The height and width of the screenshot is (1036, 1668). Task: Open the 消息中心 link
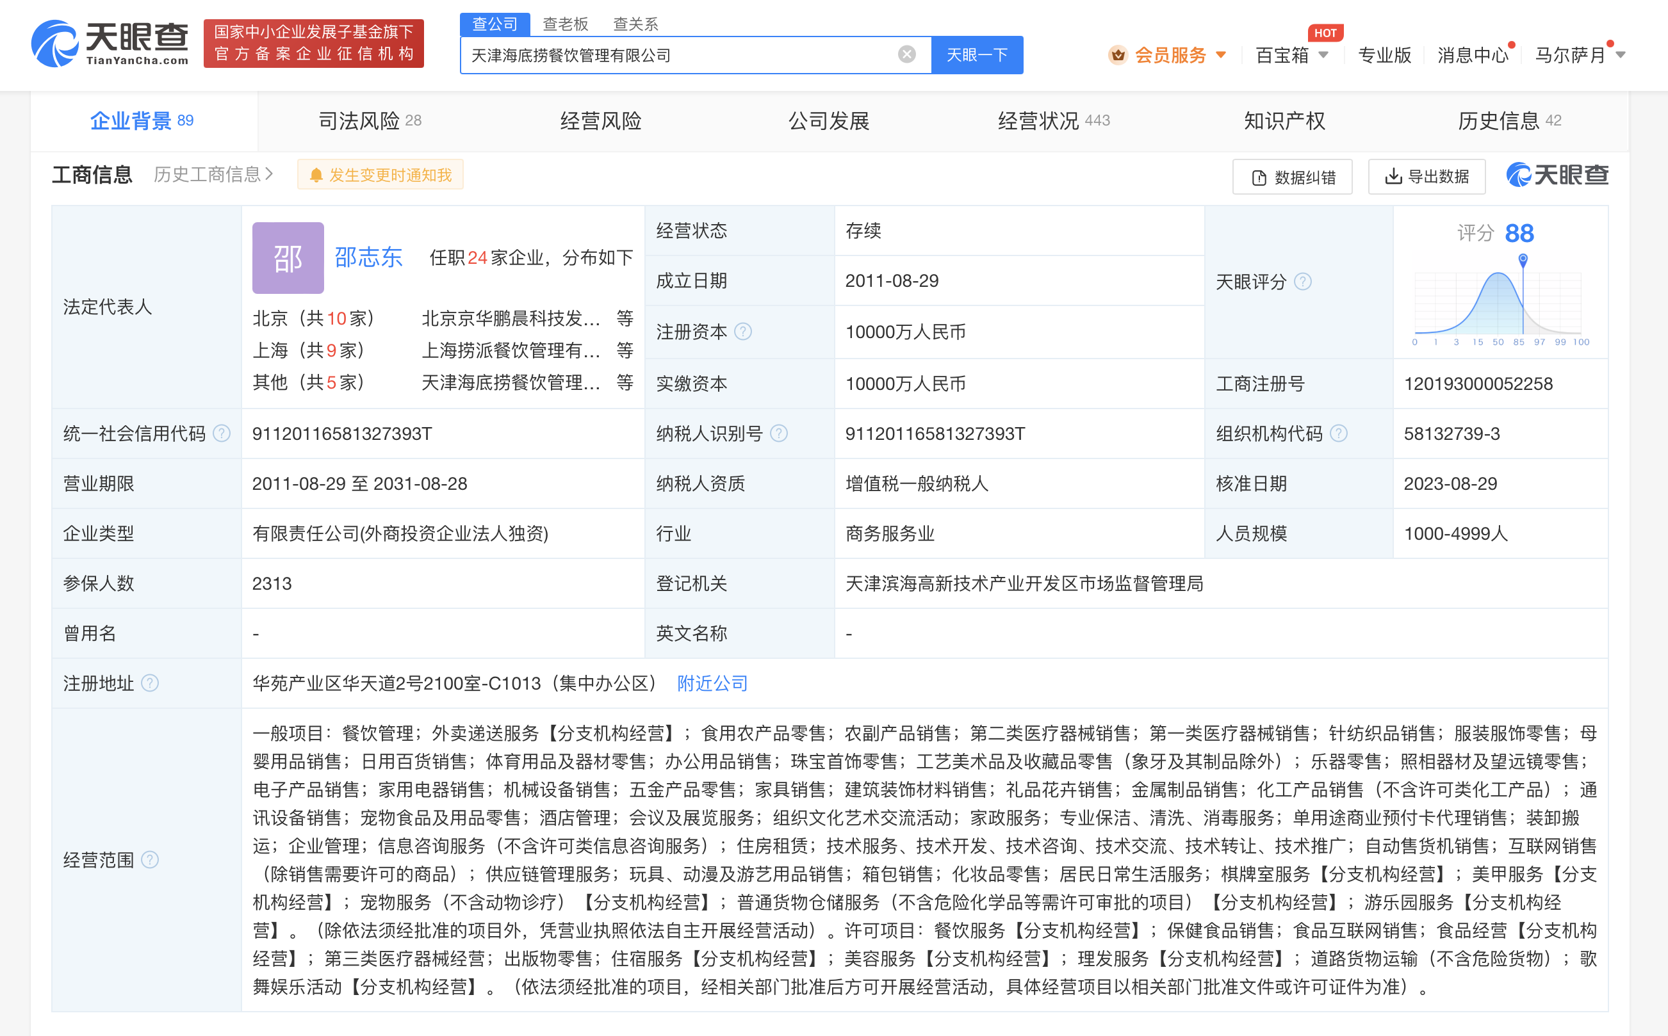1473,55
